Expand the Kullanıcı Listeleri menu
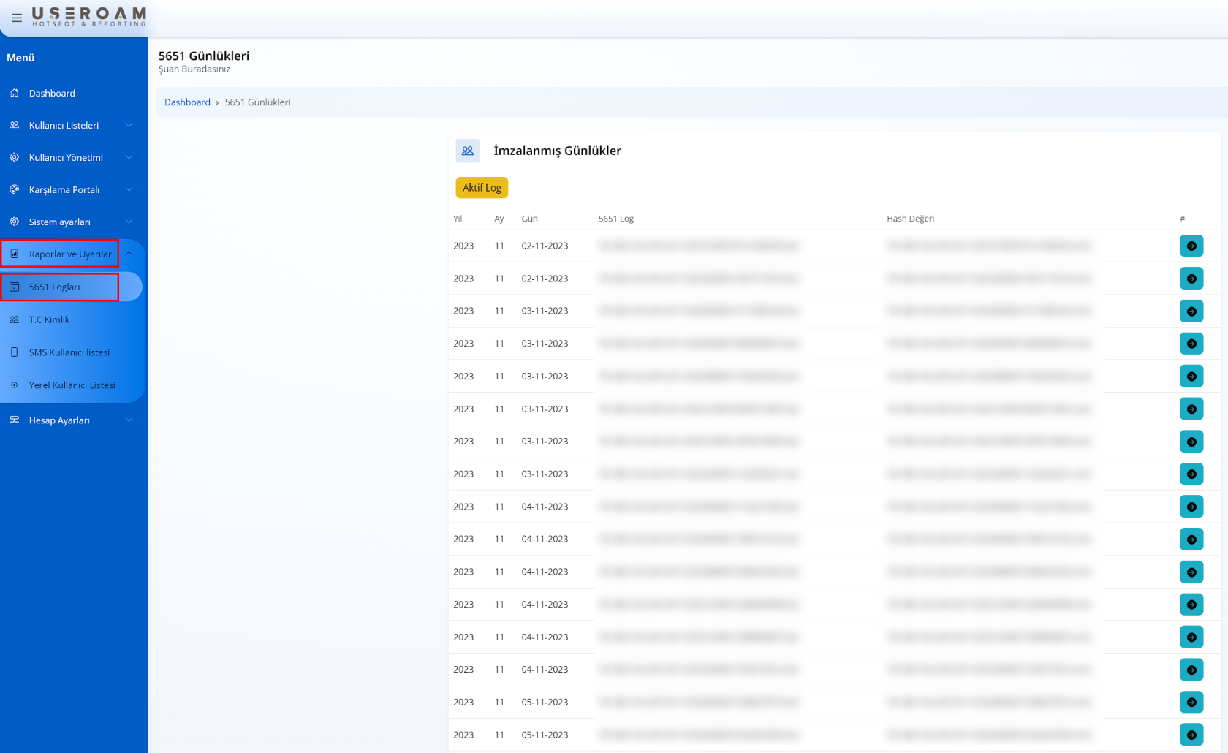Image resolution: width=1228 pixels, height=753 pixels. (x=129, y=125)
